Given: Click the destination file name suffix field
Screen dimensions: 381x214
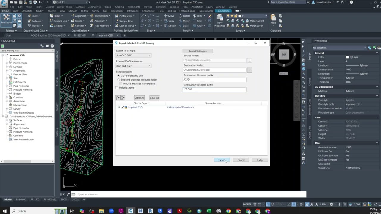Looking at the screenshot, I should pyautogui.click(x=215, y=89).
